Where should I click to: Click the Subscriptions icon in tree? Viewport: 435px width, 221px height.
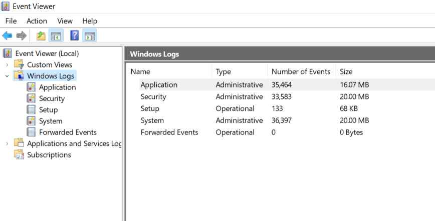pyautogui.click(x=19, y=154)
